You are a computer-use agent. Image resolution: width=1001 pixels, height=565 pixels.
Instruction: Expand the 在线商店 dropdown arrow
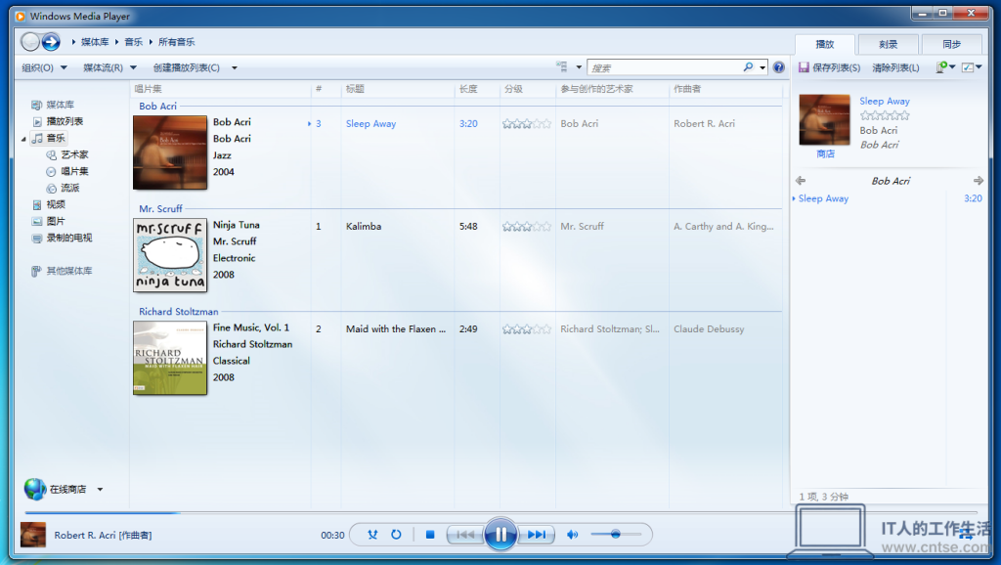tap(101, 490)
